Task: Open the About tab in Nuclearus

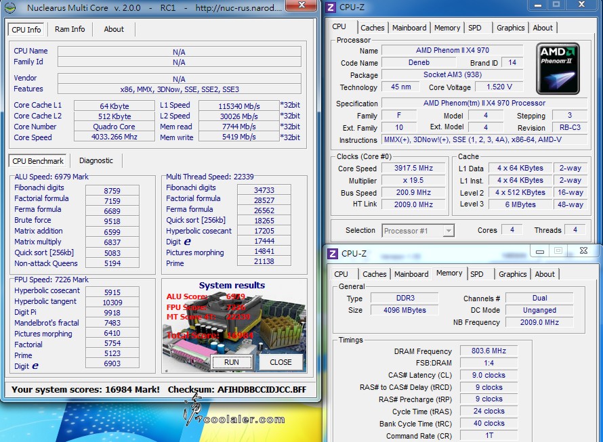Action: (114, 29)
